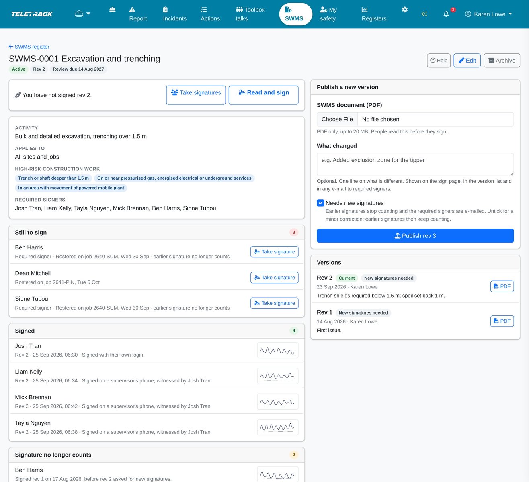529x482 pixels.
Task: Click the "Review due 14 Aug 2027" badge
Action: pos(78,69)
